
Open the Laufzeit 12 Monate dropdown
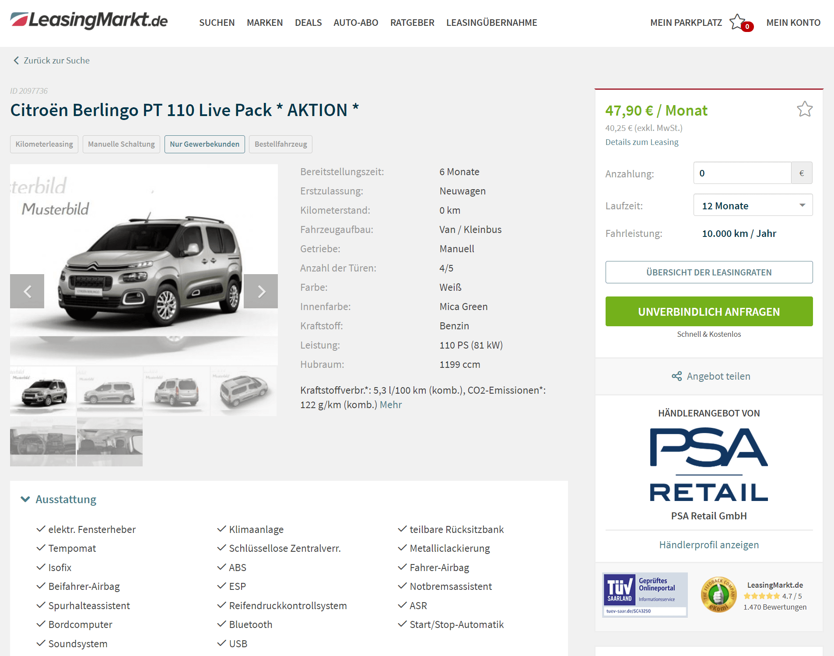[x=753, y=205]
